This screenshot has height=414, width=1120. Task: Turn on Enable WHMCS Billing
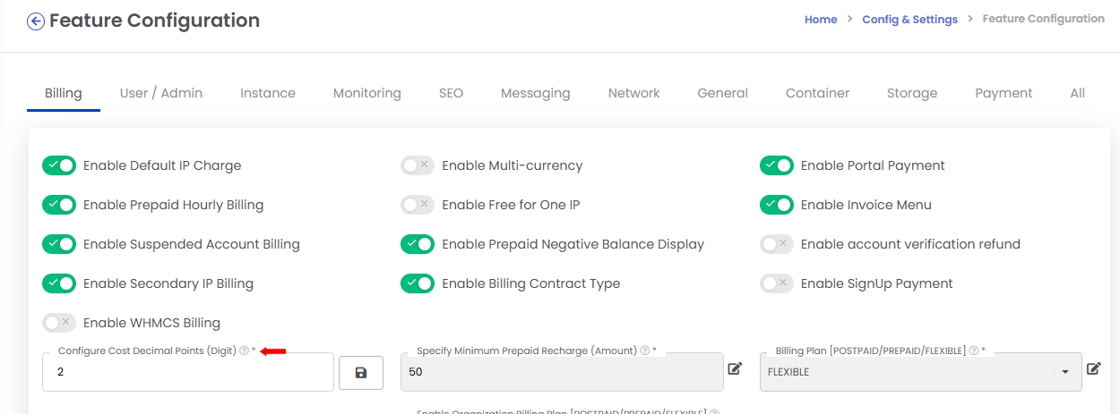click(59, 323)
